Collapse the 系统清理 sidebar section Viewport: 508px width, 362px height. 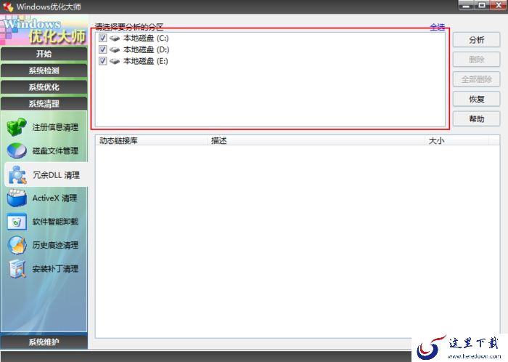pyautogui.click(x=44, y=103)
